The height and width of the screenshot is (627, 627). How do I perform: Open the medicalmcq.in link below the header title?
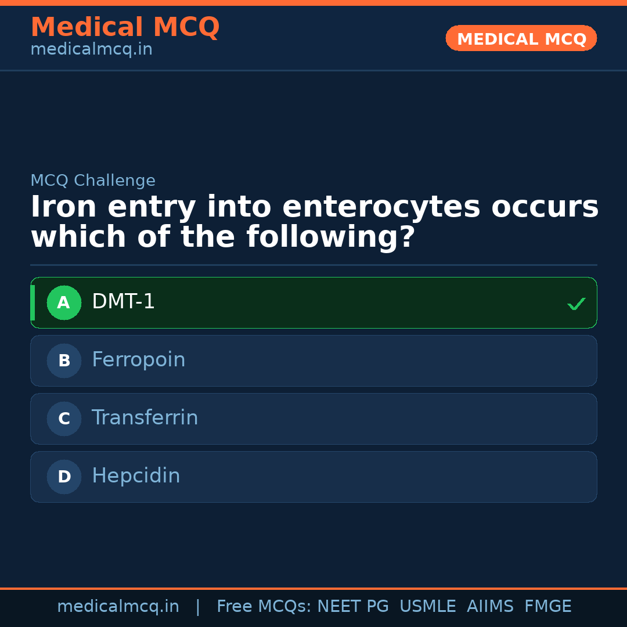(91, 50)
